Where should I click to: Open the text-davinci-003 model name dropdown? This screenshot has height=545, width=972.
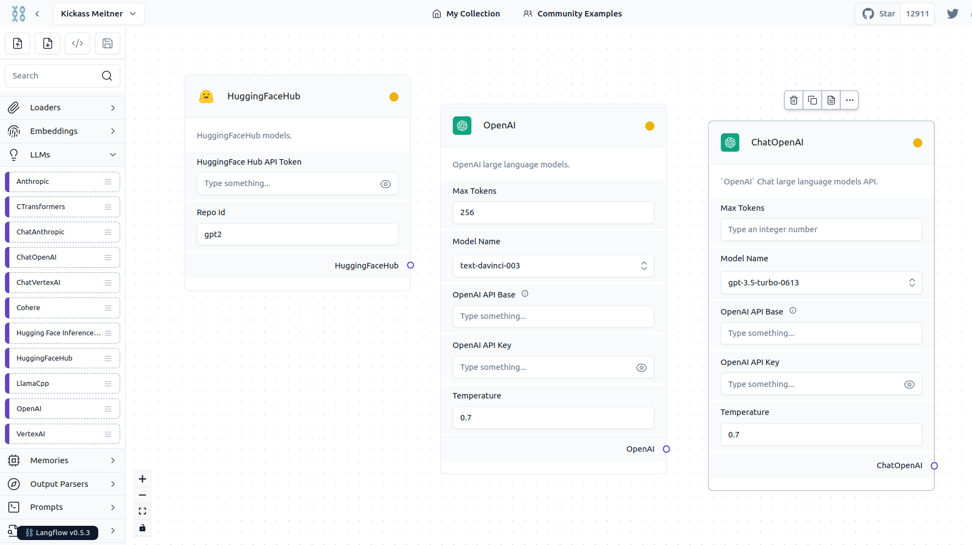click(553, 266)
